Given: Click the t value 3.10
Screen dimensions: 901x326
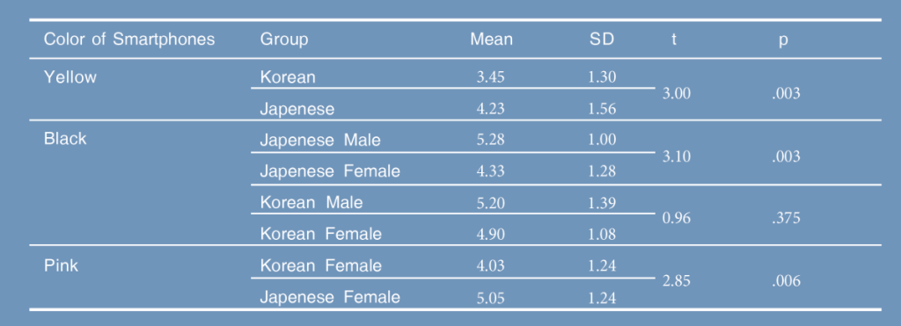Looking at the screenshot, I should tap(677, 156).
